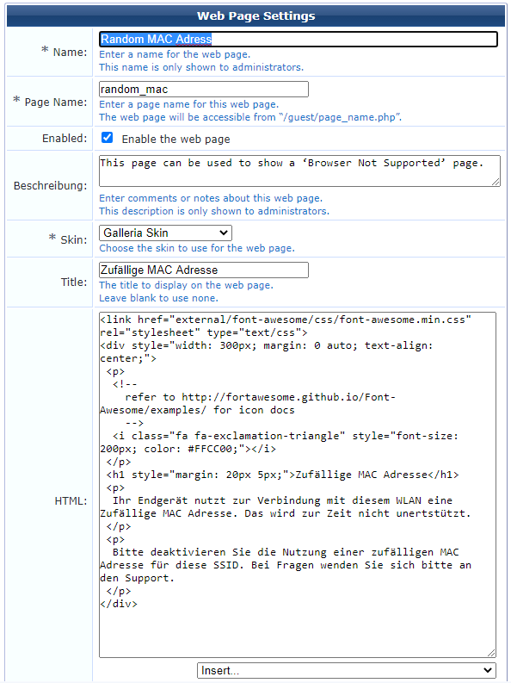Click the Web Page Settings header bar
The width and height of the screenshot is (511, 683).
point(255,16)
